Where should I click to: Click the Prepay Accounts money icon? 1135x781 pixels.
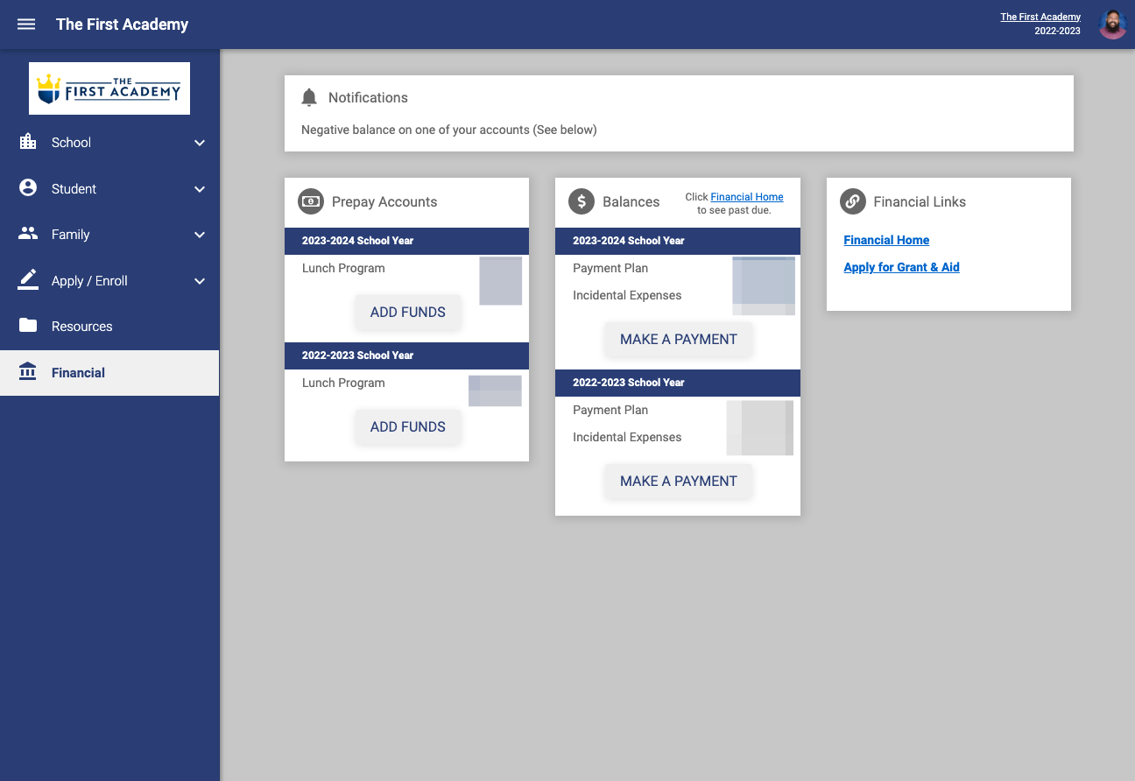(x=311, y=201)
